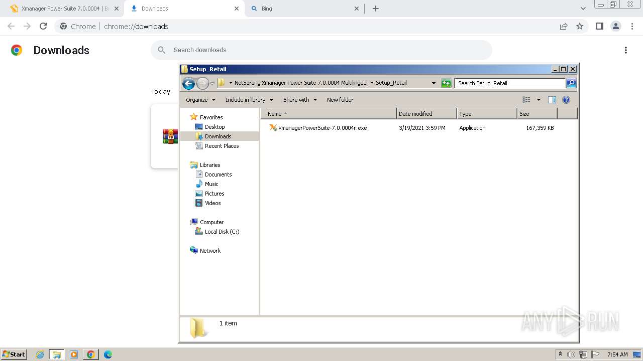This screenshot has width=643, height=361.
Task: Click the Search downloads field
Action: click(321, 50)
